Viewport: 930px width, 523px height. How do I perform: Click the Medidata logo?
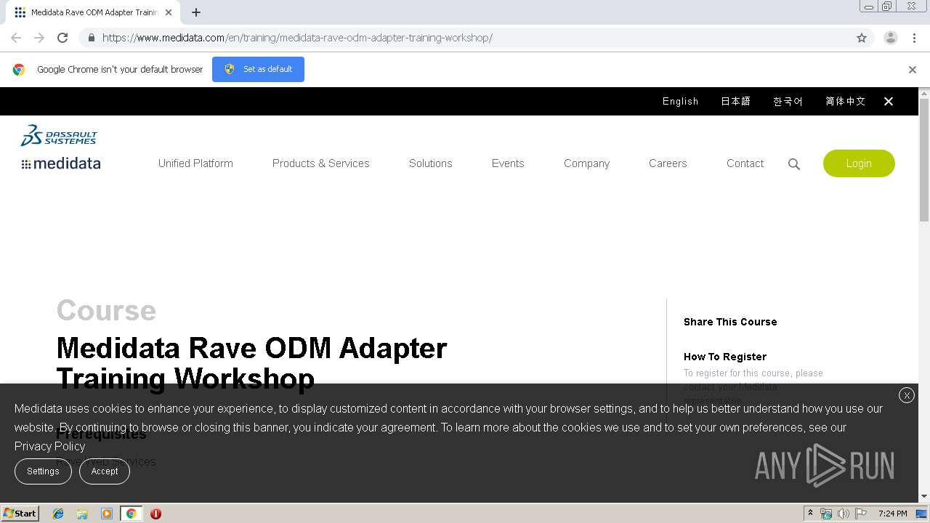pos(61,163)
